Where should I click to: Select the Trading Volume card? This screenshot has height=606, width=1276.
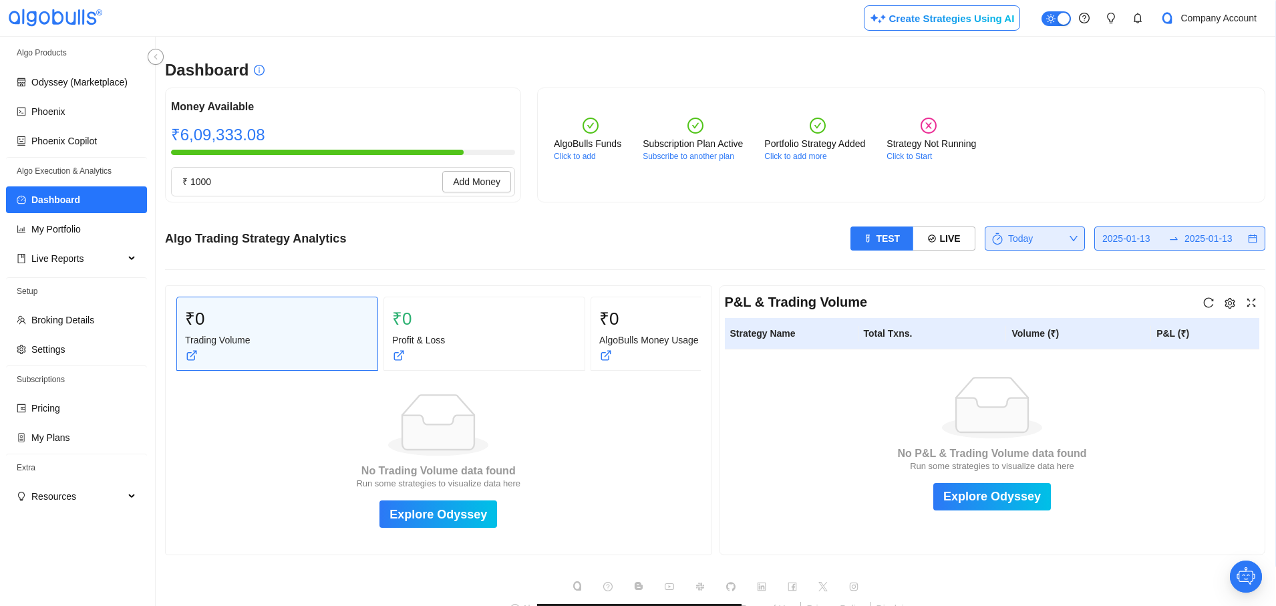coord(277,333)
